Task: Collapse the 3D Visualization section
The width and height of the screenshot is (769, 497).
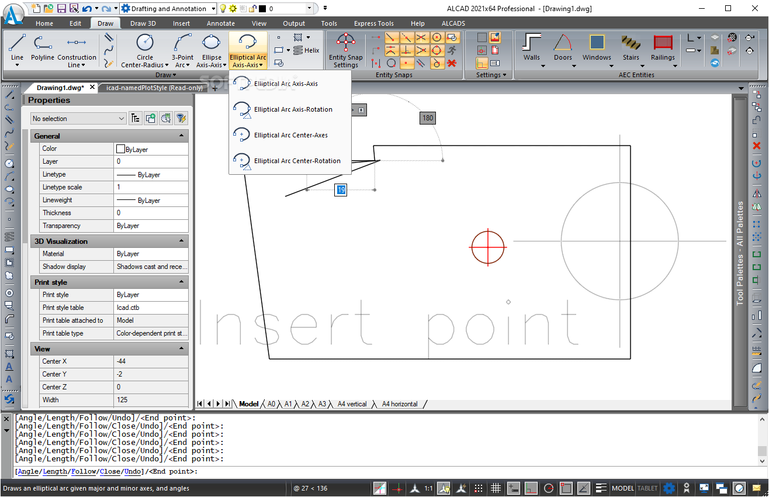Action: (x=182, y=241)
